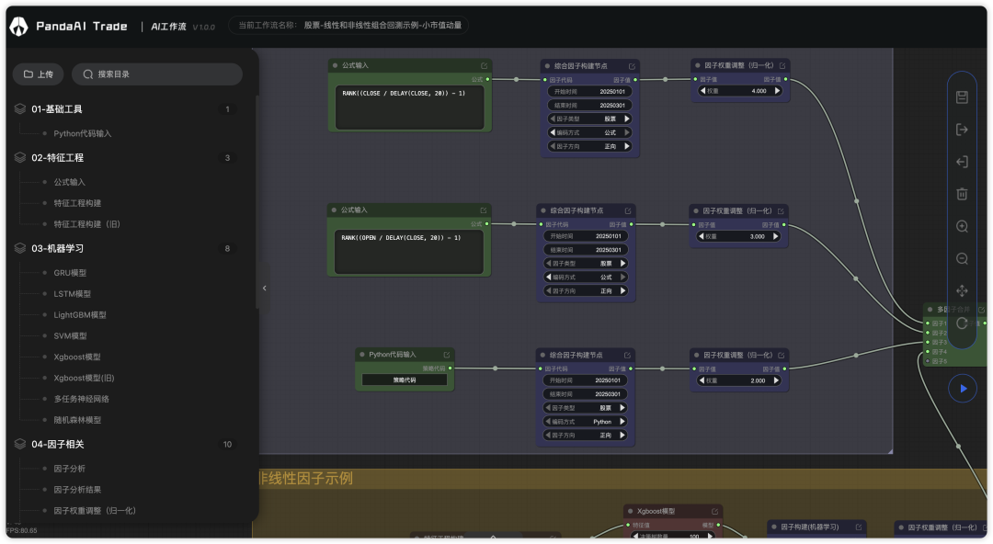Open edit icon on 因子构建(机器学习) node
Image resolution: width=993 pixels, height=544 pixels.
(859, 527)
